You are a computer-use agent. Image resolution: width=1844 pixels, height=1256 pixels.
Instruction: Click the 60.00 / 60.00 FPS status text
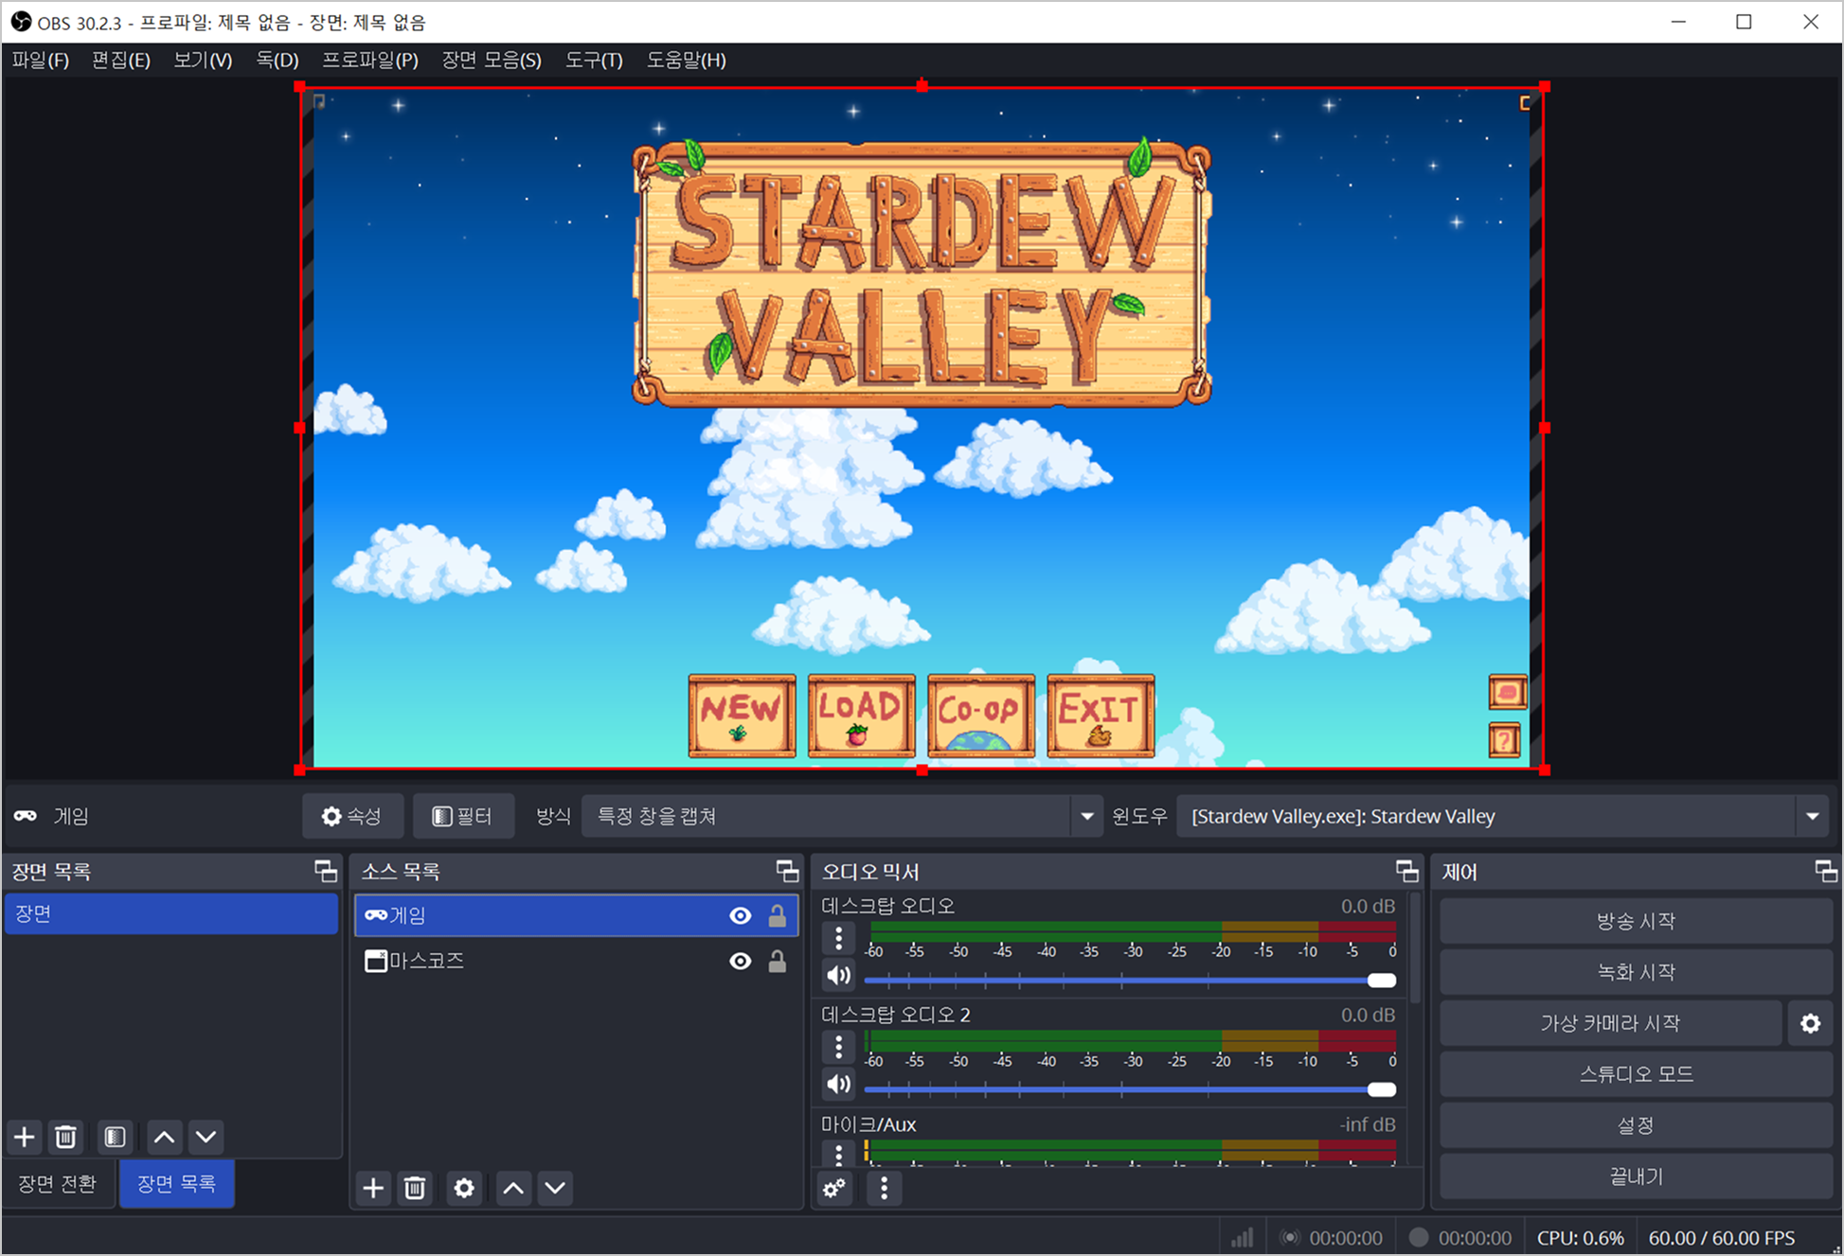tap(1722, 1237)
